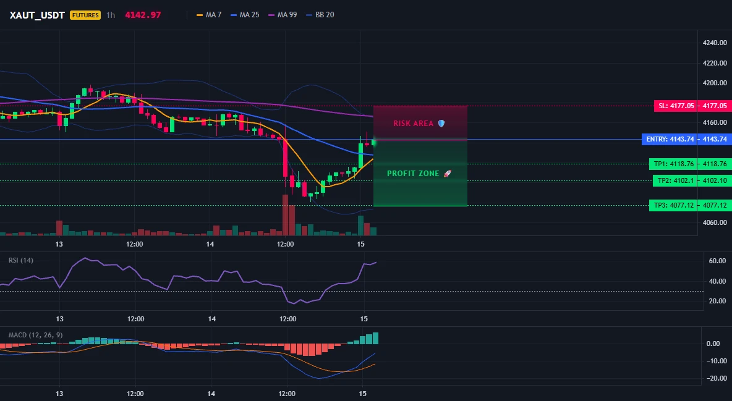Click the 40.00 level on the RSI scale
732x401 pixels.
tap(718, 281)
